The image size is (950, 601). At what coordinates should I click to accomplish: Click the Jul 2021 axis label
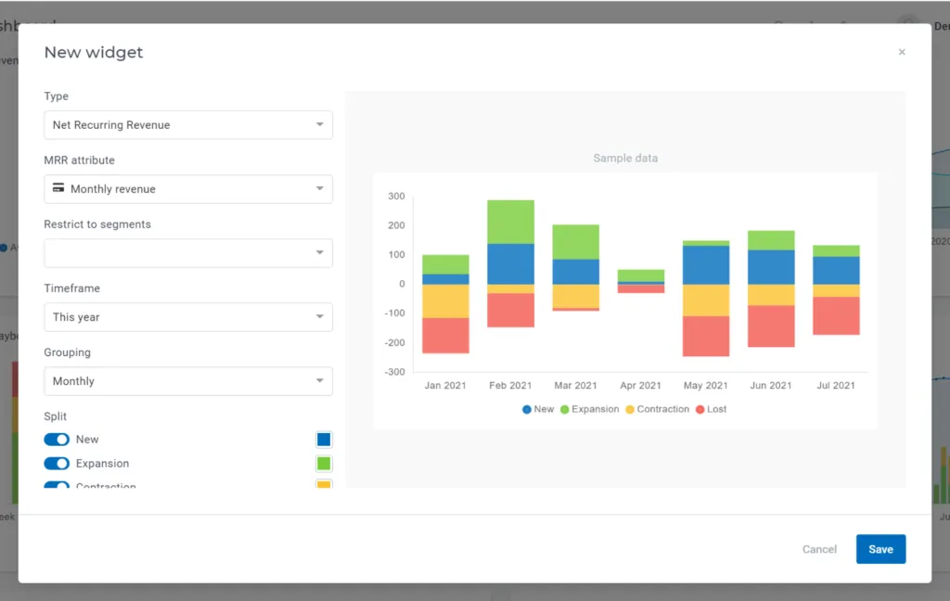click(x=836, y=385)
